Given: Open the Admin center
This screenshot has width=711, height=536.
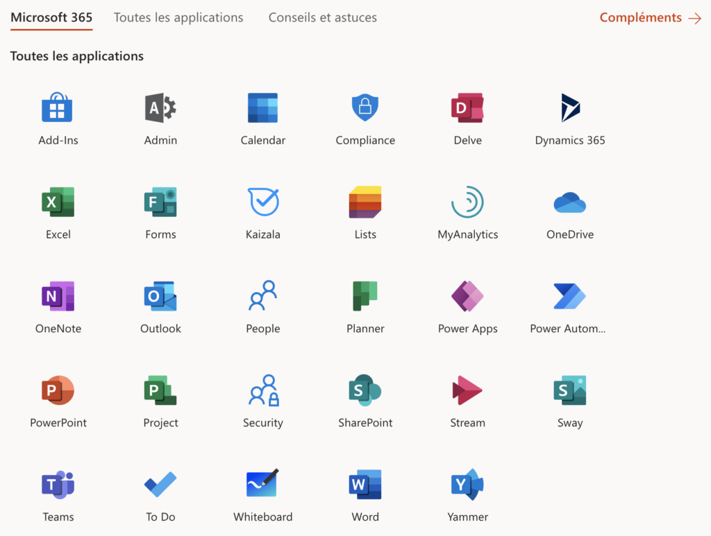Looking at the screenshot, I should pyautogui.click(x=160, y=107).
